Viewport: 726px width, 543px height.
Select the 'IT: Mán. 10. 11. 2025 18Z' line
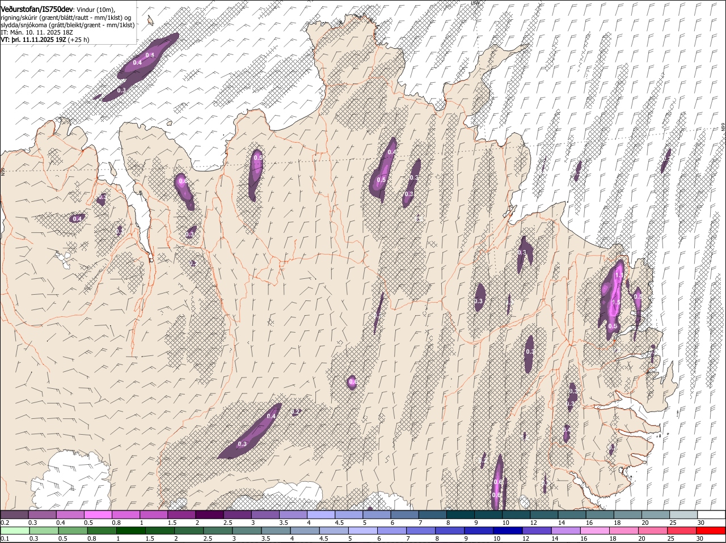pos(37,32)
